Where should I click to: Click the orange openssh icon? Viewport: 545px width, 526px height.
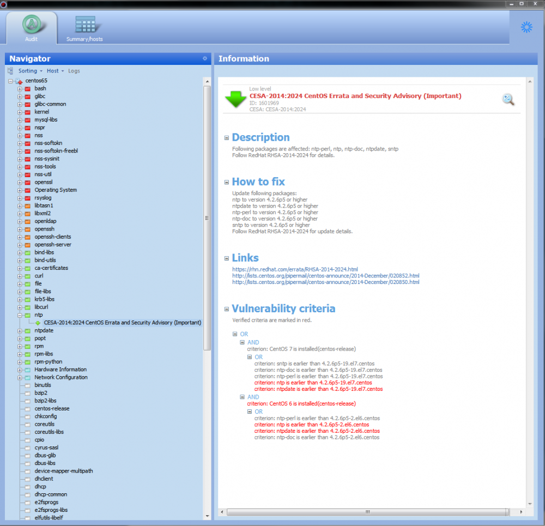(27, 229)
